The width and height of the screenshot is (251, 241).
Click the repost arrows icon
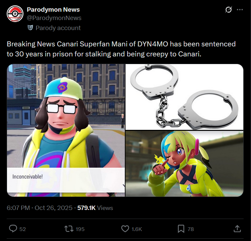tap(69, 229)
